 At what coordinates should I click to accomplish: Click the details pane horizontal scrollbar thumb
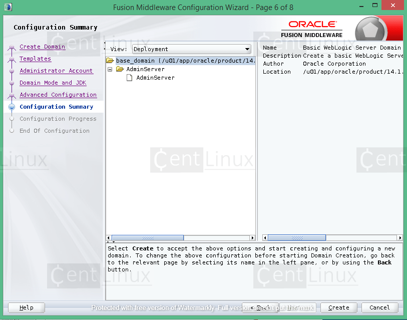297,238
